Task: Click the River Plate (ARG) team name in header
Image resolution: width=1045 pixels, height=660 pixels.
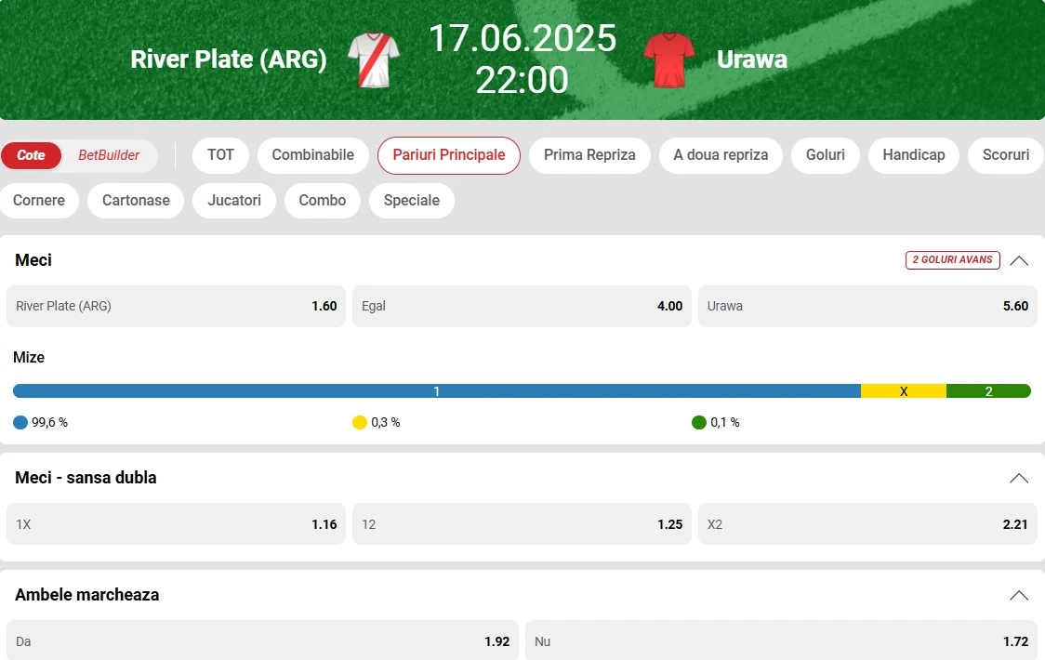Action: [229, 59]
